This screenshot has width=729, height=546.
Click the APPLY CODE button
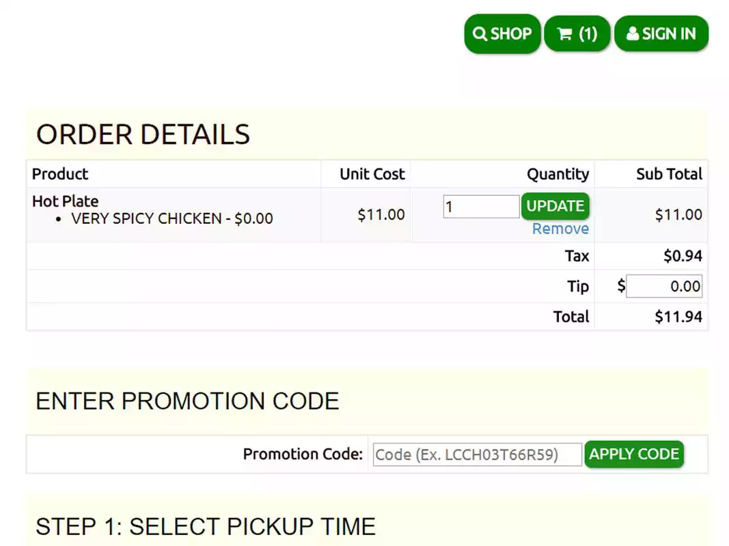633,455
